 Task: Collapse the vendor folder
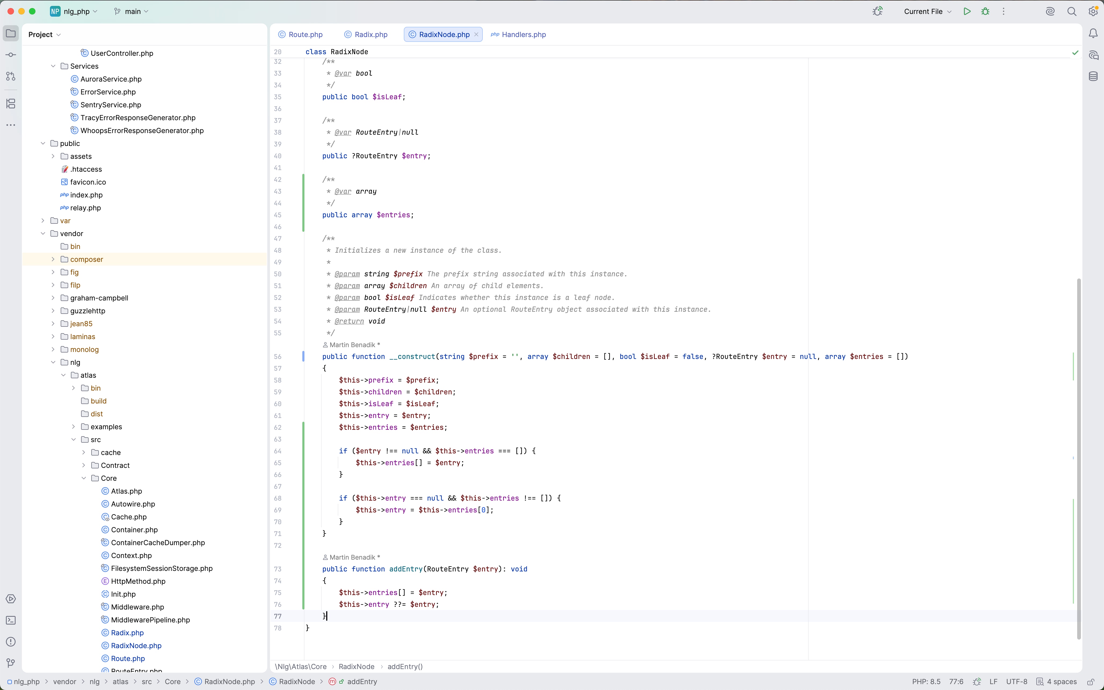[x=43, y=234]
